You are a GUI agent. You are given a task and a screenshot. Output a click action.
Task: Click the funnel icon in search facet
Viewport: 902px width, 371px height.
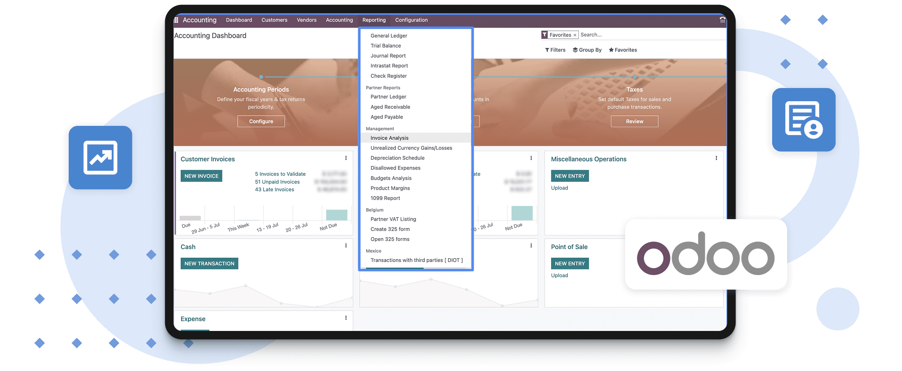(x=545, y=35)
